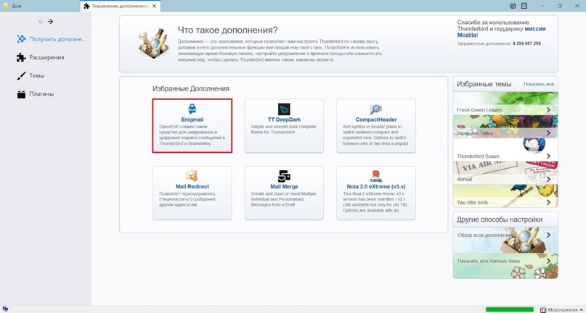Open the Fresh Green Leaves theme

coord(505,104)
